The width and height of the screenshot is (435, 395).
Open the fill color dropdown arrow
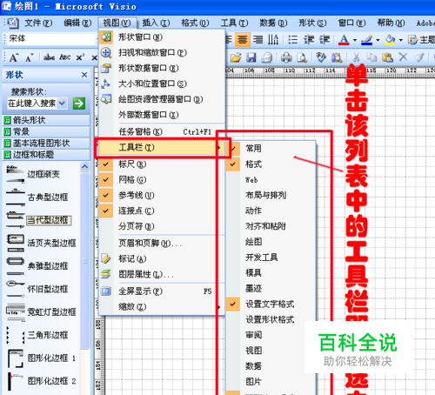pos(400,40)
